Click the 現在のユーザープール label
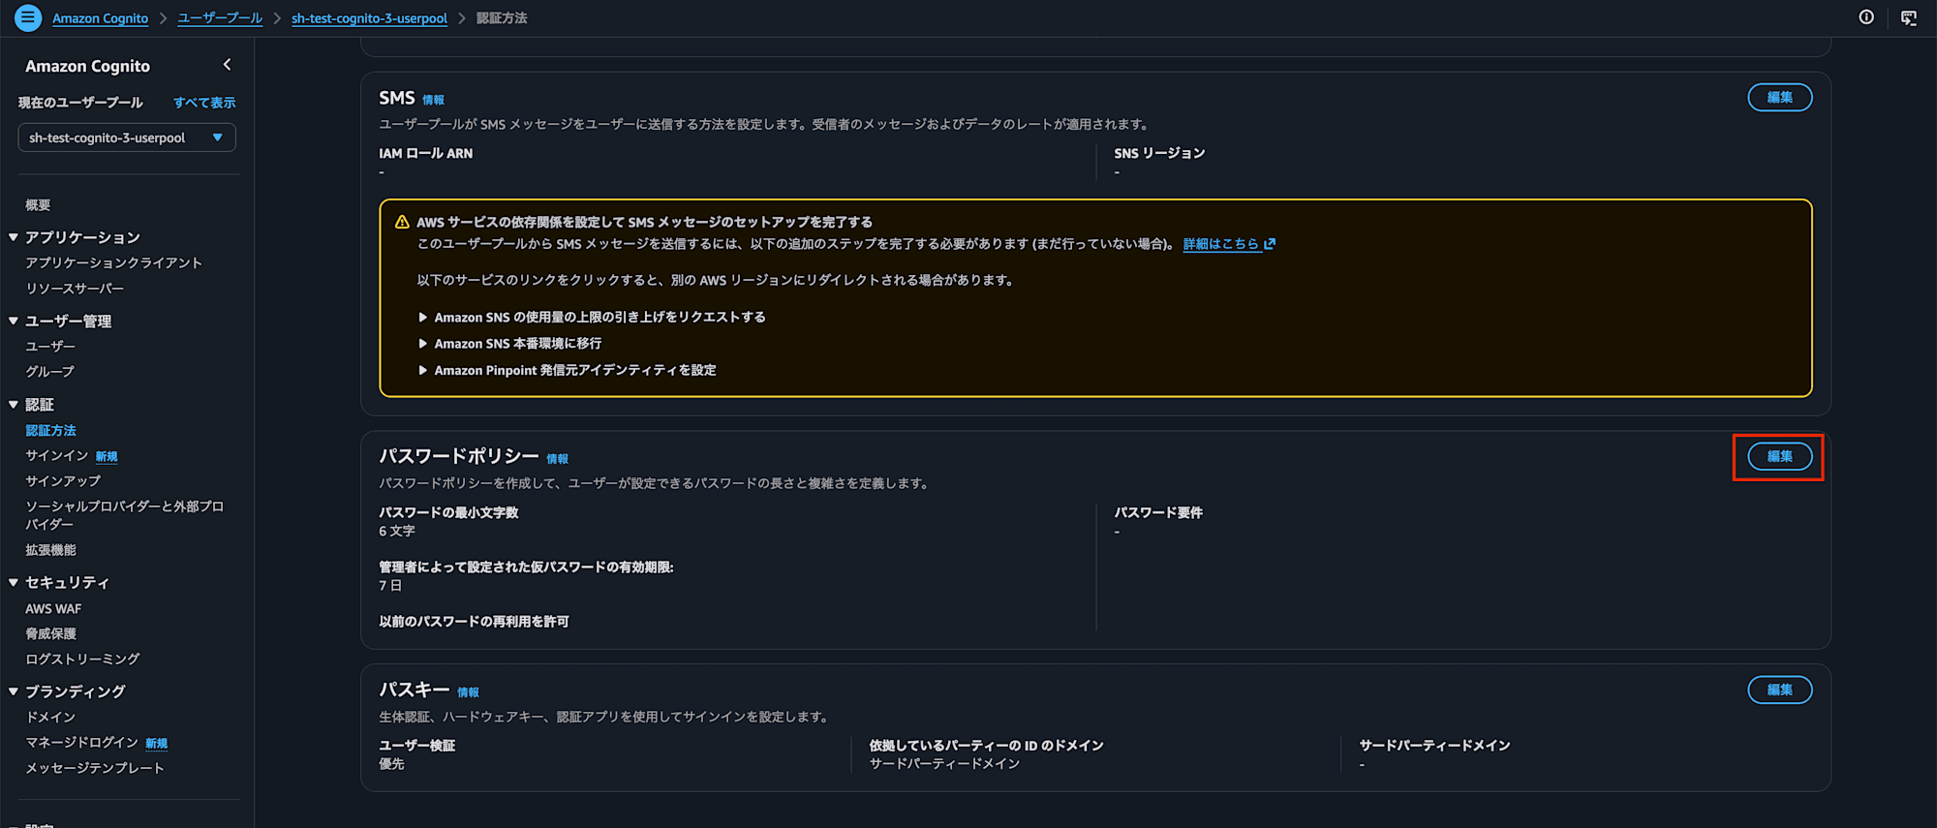This screenshot has width=1937, height=828. 80,103
